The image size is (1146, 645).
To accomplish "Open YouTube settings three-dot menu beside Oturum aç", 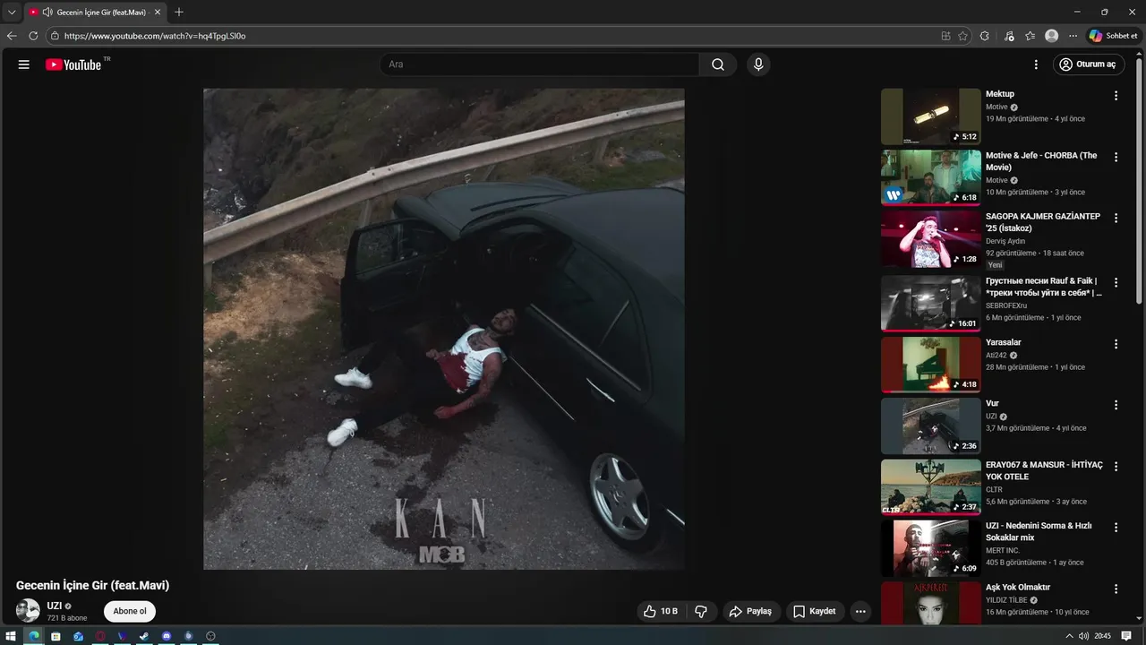I will (x=1036, y=64).
